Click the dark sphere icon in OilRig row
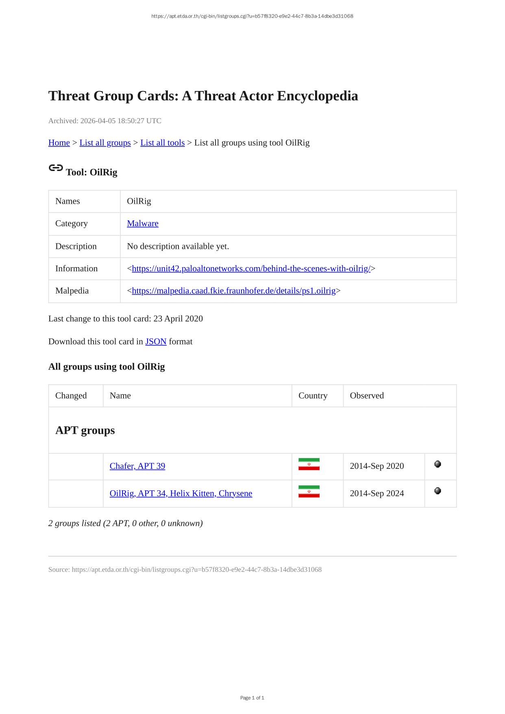This screenshot has width=505, height=714. point(438,491)
